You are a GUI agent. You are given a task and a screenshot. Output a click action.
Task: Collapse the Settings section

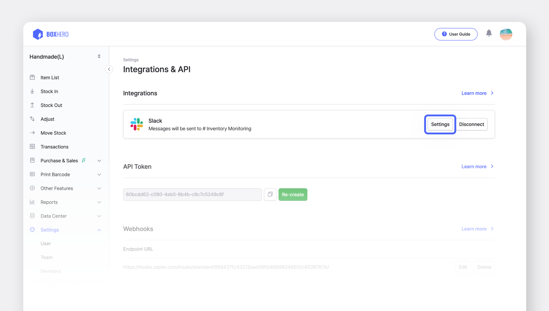pyautogui.click(x=99, y=230)
